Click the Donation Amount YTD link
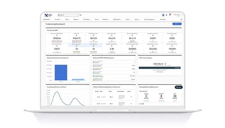The image size is (225, 128). point(98,75)
